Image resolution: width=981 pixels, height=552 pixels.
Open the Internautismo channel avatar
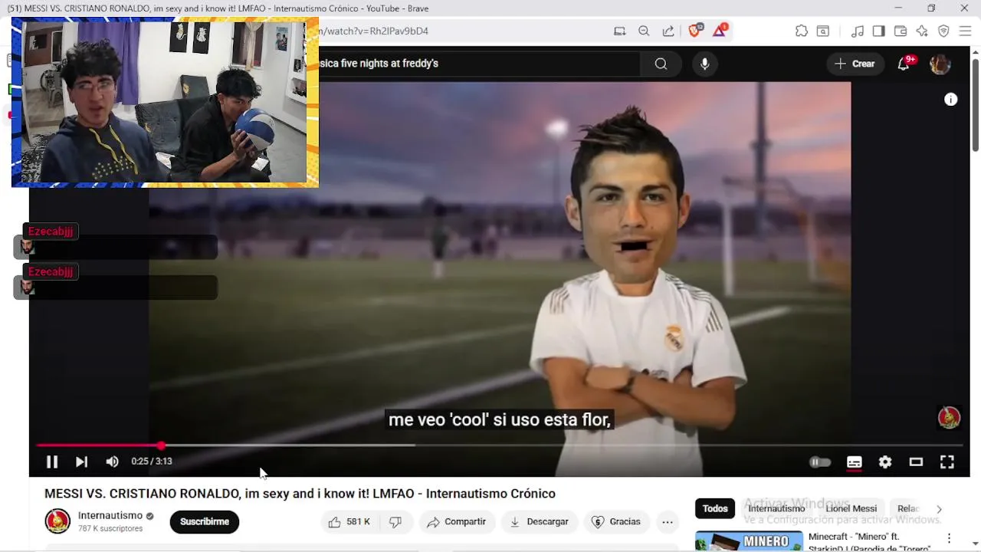pos(57,521)
